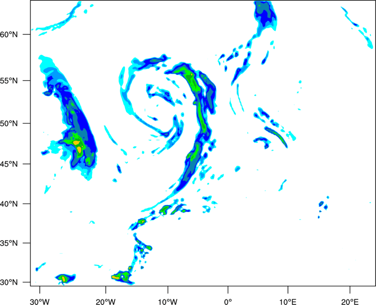
Task: Click the 0° longitude label
Action: [x=228, y=302]
